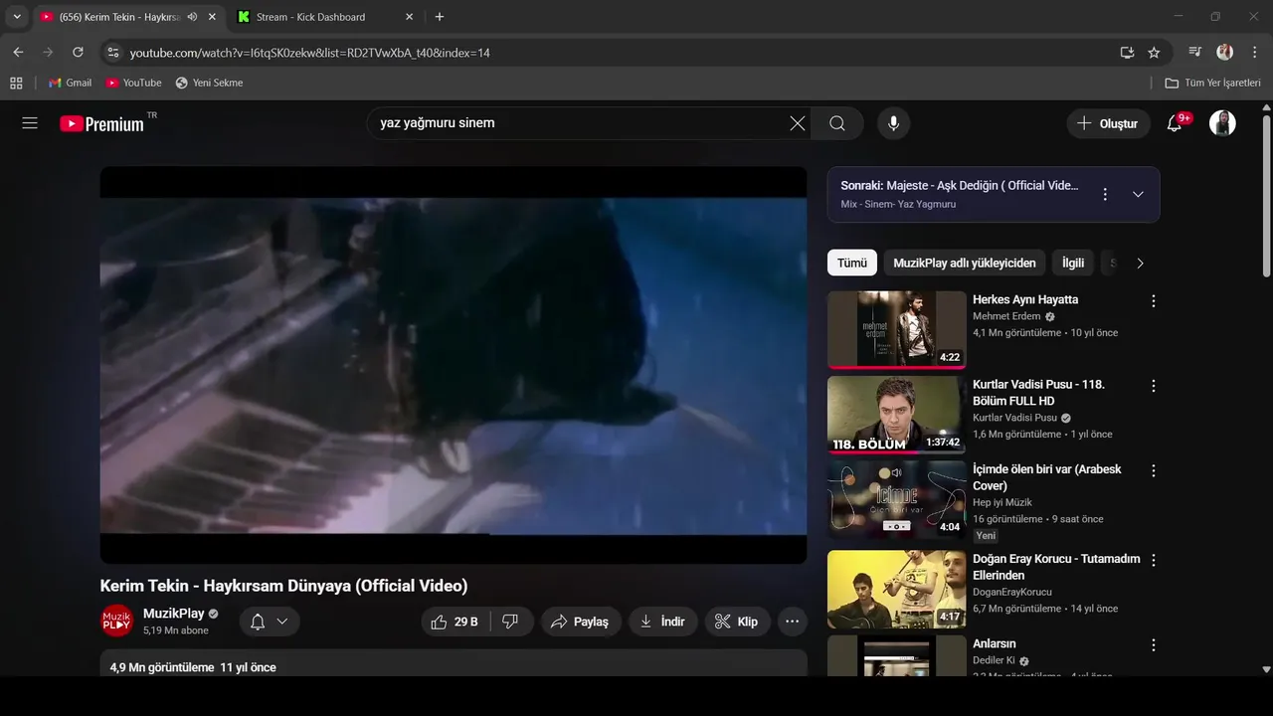Open Chrome profile avatar in toolbar
The height and width of the screenshot is (716, 1273).
(x=1225, y=53)
